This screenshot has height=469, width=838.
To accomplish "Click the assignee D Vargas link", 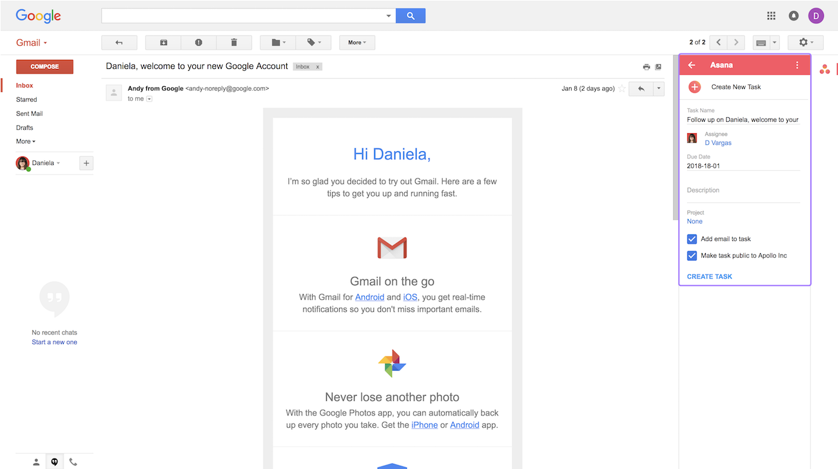I will click(718, 143).
